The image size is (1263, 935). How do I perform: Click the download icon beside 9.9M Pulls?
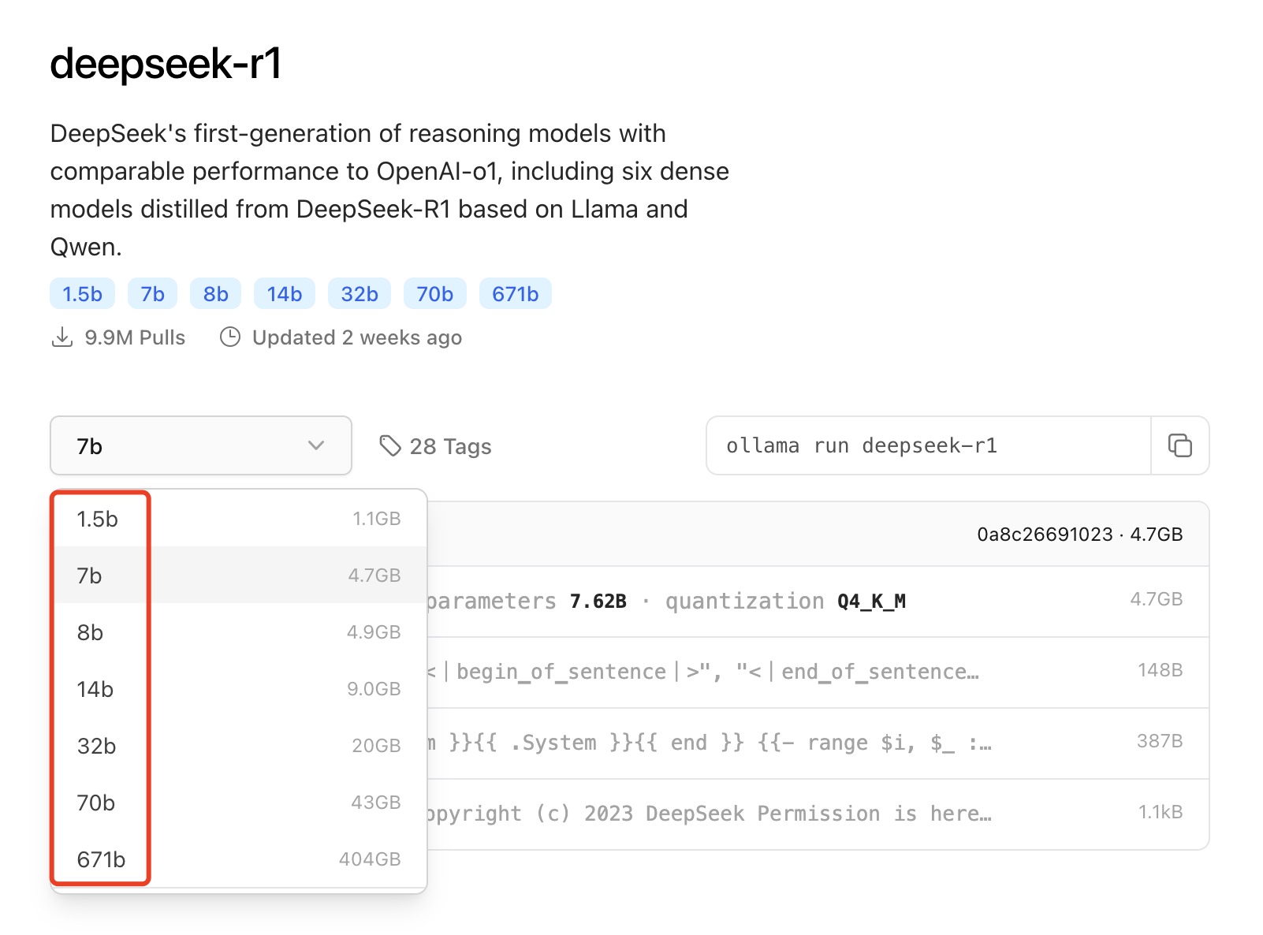pyautogui.click(x=61, y=337)
